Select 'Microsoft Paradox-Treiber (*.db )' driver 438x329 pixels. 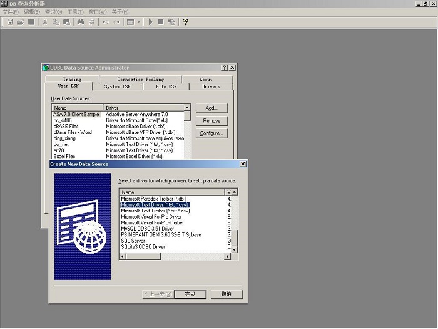pos(154,199)
